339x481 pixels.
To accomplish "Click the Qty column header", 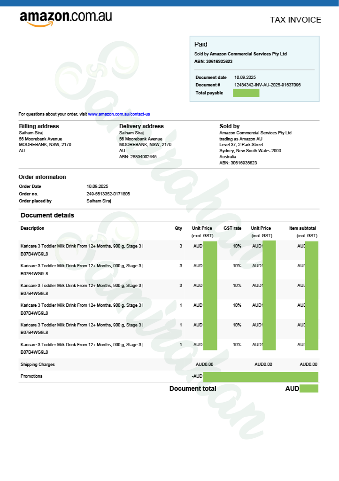I will [x=178, y=228].
